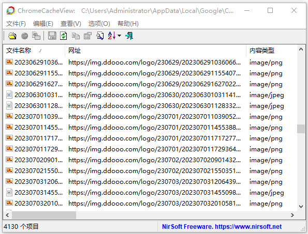Click the jpeg file icon of row 202306301031
This screenshot has height=234, width=308.
click(x=9, y=95)
